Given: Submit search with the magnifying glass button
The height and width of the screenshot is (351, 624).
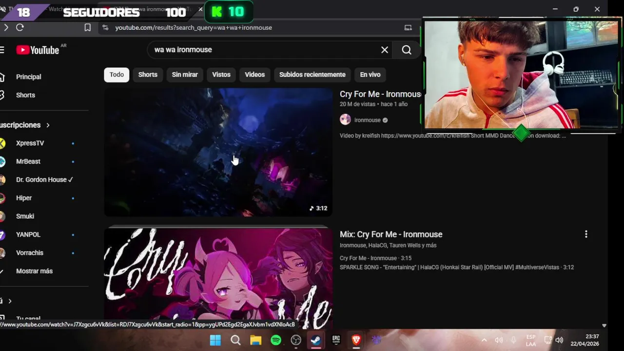Looking at the screenshot, I should pos(407,50).
